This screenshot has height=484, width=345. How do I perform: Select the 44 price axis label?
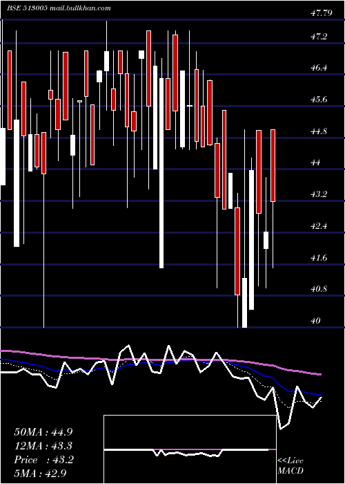pos(315,162)
